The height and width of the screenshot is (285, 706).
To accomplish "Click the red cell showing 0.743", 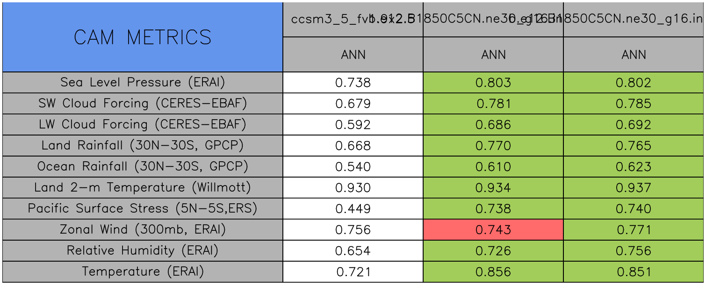I will (493, 230).
